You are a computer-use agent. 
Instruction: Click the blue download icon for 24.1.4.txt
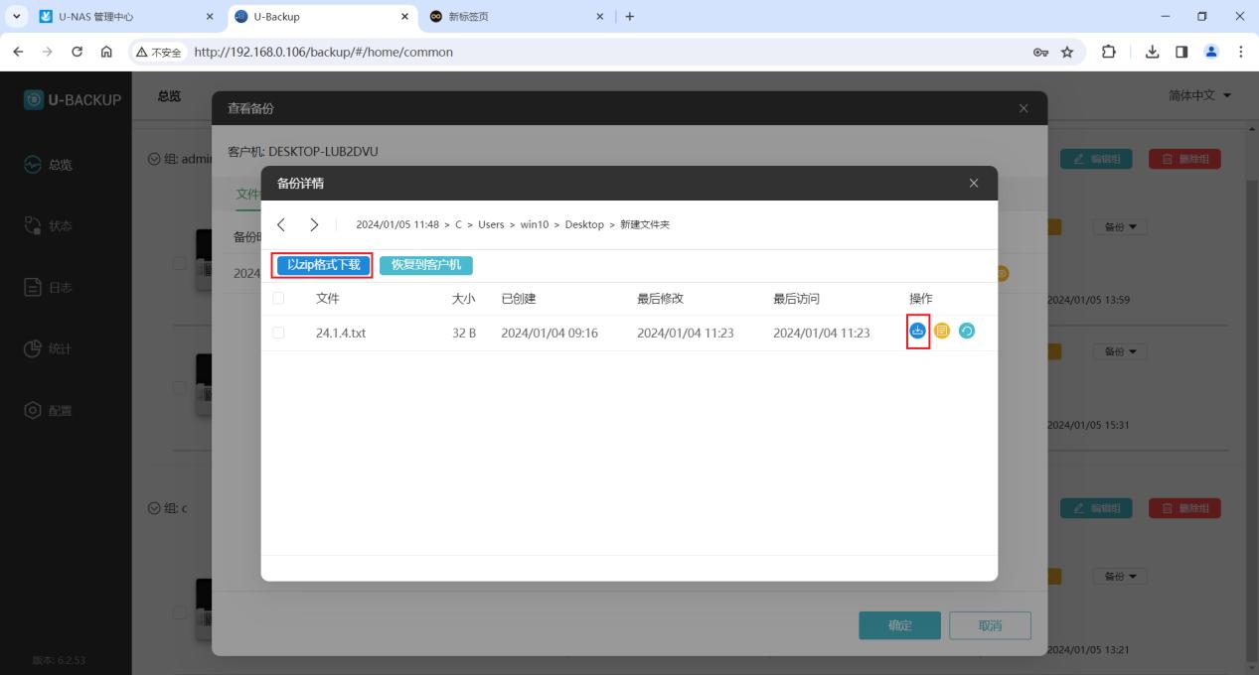click(917, 332)
